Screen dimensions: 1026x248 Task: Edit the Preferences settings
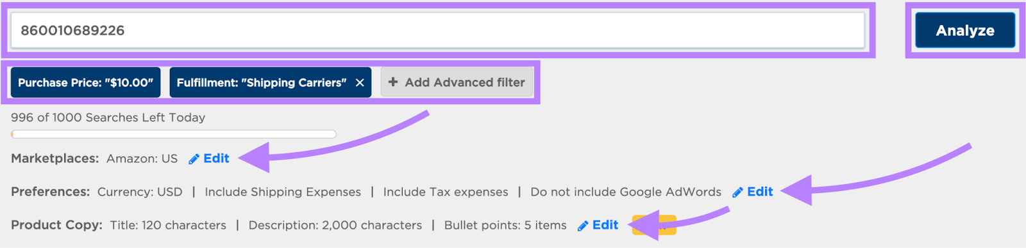760,192
